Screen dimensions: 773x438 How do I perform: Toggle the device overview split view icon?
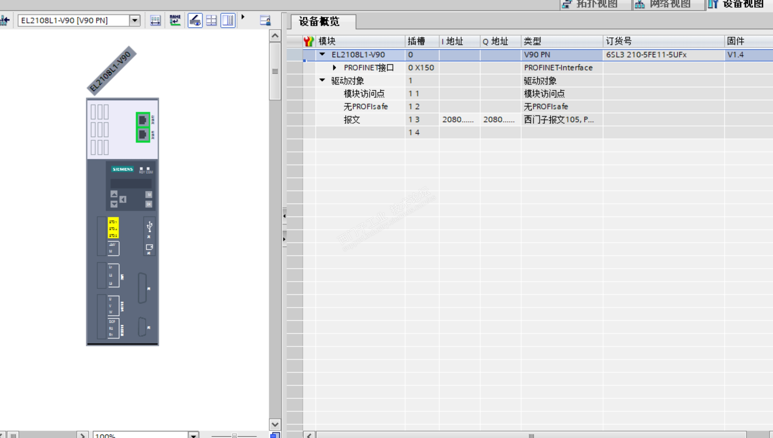228,20
